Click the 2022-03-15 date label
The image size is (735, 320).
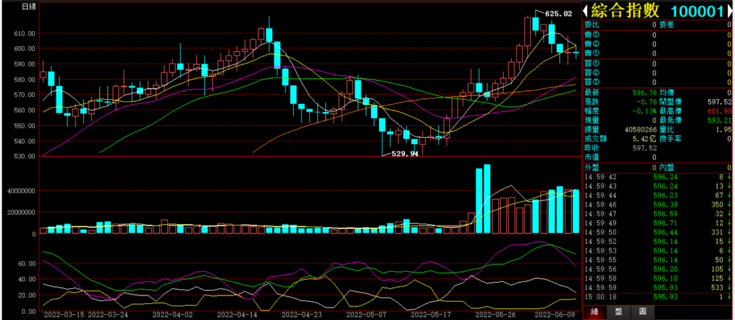tap(63, 315)
